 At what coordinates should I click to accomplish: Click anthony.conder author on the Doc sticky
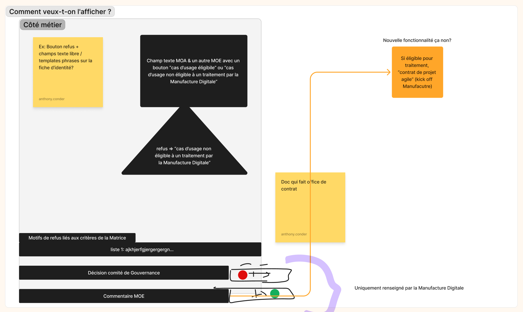pos(294,234)
